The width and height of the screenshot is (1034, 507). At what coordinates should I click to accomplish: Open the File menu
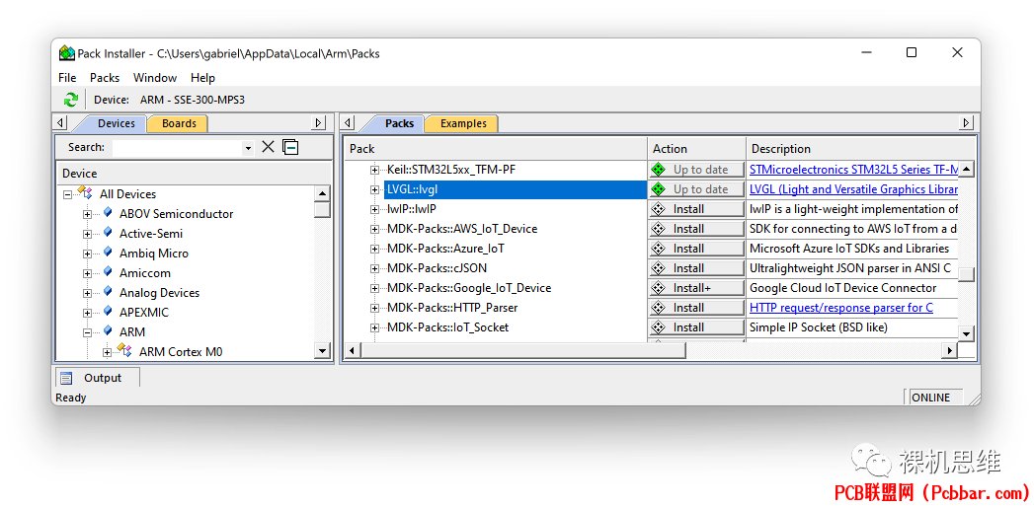[x=67, y=78]
